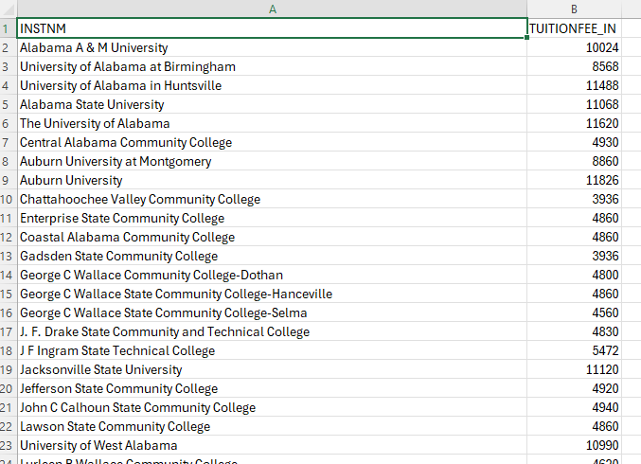Select column A header
641x464 pixels.
pos(272,9)
